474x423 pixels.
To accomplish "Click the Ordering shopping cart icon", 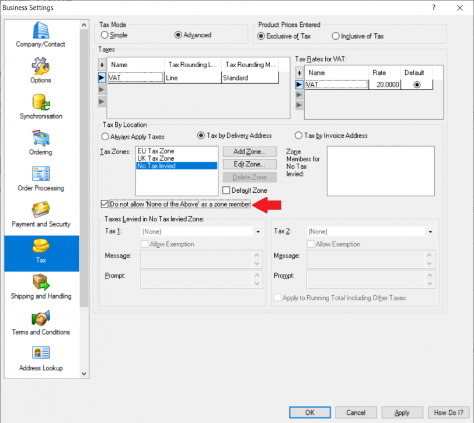I will 41,138.
